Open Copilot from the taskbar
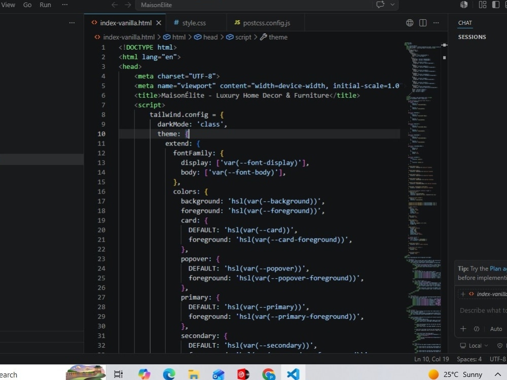Screen dimensions: 507x380 pyautogui.click(x=144, y=374)
